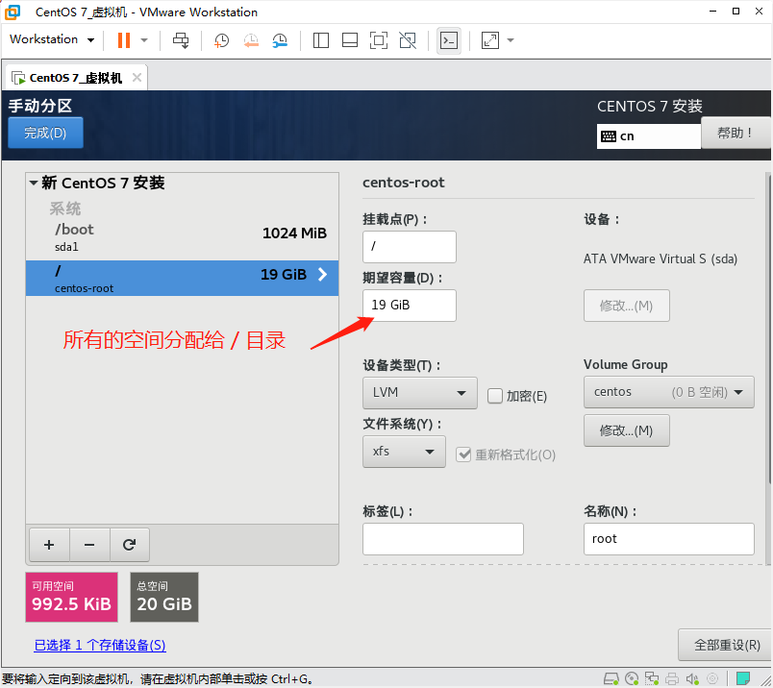Click the 全部重设(R) reset all button
The height and width of the screenshot is (688, 773).
point(727,645)
